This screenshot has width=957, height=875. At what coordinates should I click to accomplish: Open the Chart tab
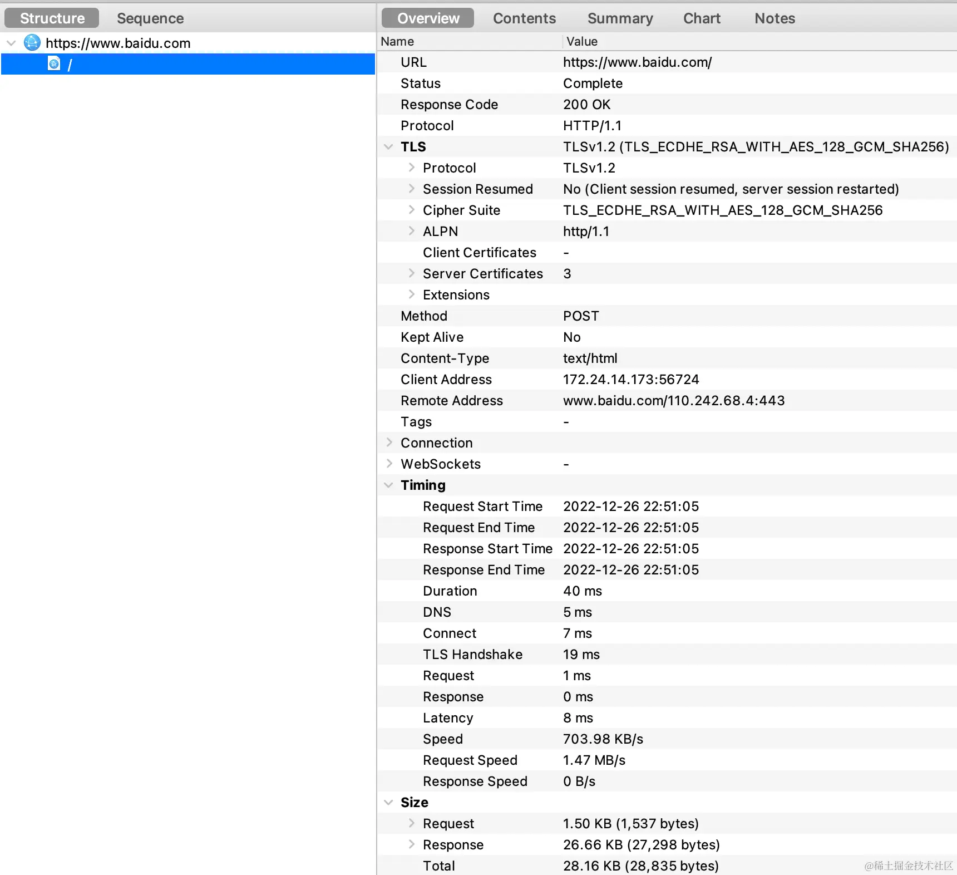coord(702,18)
